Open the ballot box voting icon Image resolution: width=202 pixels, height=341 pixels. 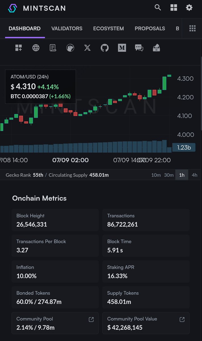pos(156,48)
